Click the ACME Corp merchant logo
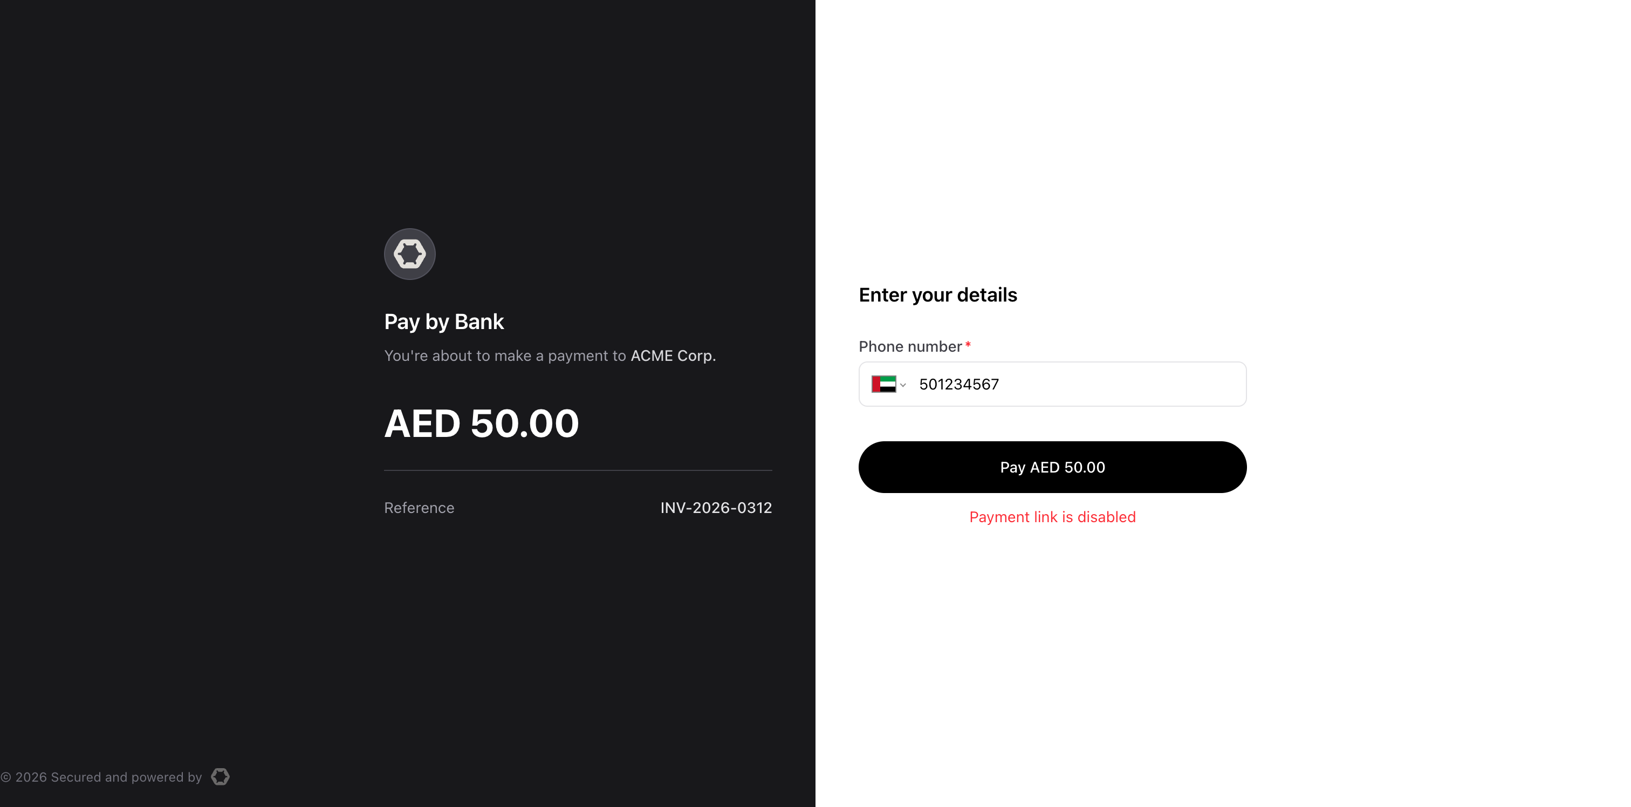This screenshot has height=807, width=1631. click(410, 254)
